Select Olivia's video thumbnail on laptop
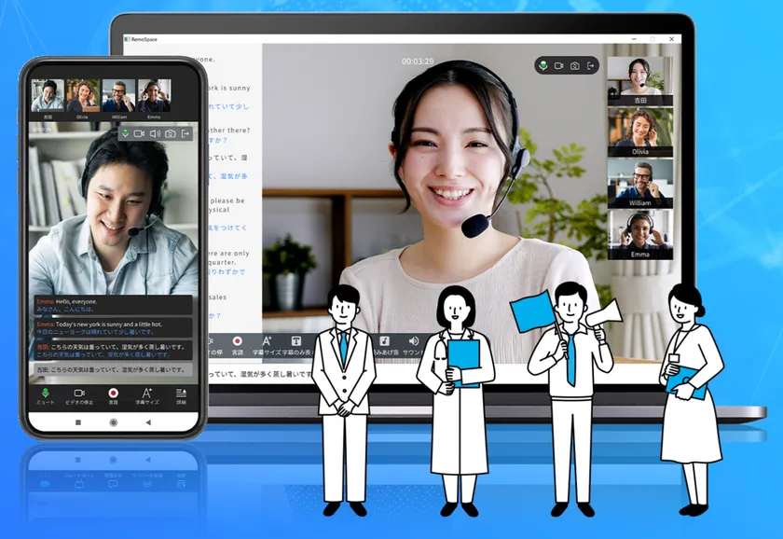The image size is (783, 539). (639, 131)
